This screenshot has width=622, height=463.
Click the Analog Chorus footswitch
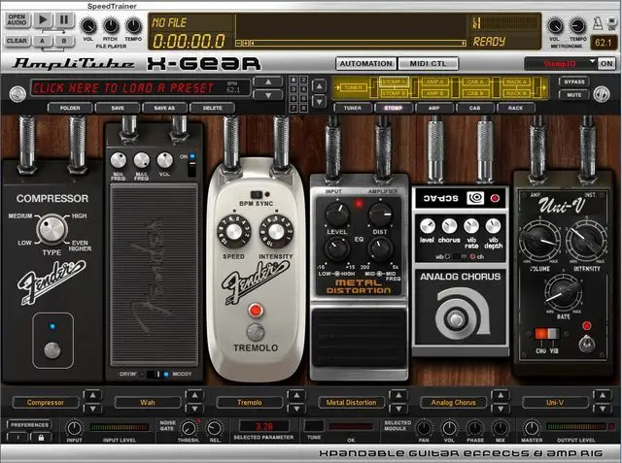(456, 319)
